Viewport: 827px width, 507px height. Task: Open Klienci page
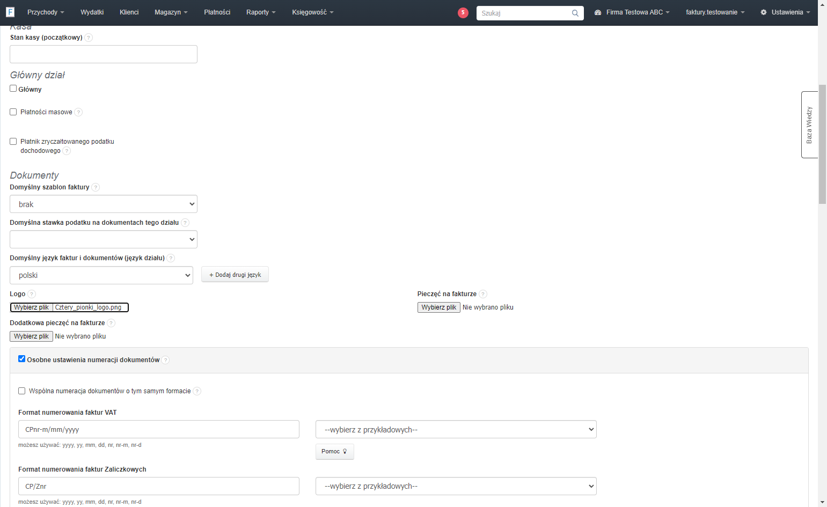(x=129, y=12)
